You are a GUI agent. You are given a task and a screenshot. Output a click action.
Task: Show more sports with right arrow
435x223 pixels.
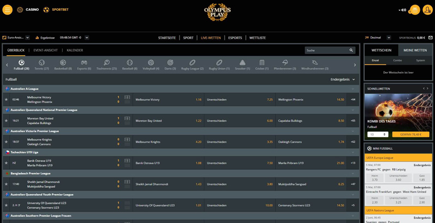pos(355,65)
